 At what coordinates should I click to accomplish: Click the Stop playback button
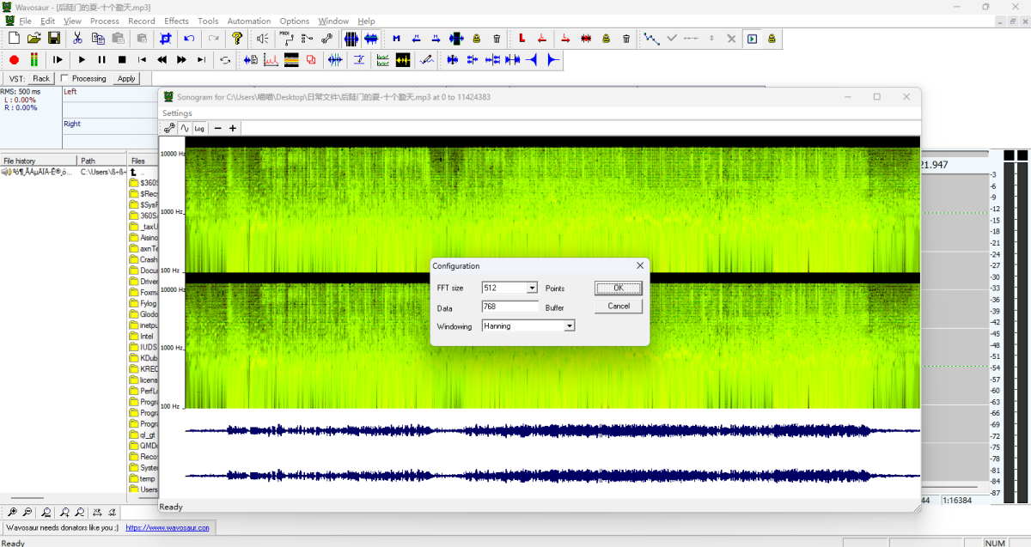pyautogui.click(x=122, y=60)
